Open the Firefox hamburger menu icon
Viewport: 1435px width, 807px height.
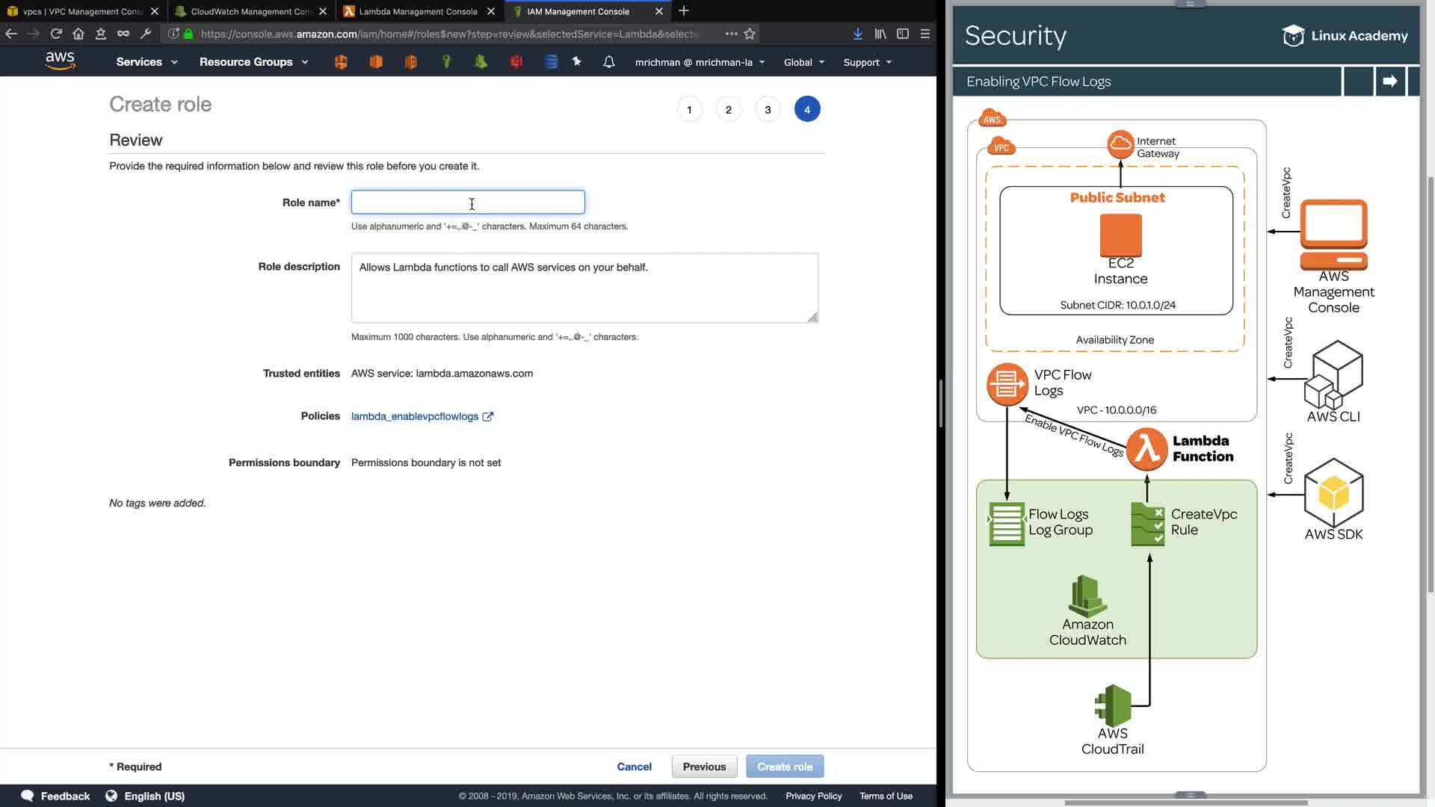[925, 34]
